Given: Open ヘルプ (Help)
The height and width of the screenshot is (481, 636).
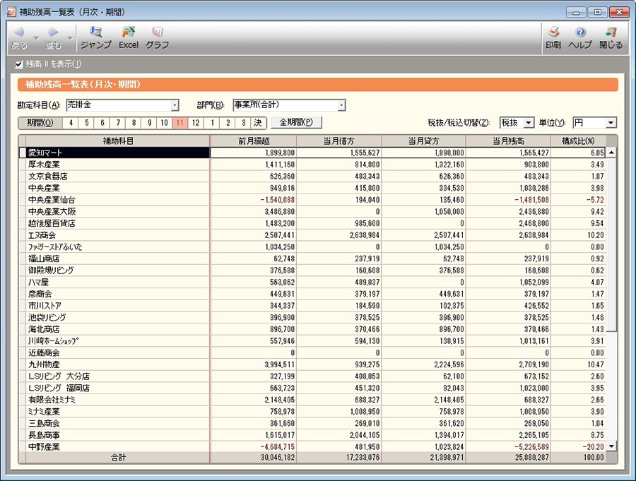Looking at the screenshot, I should tap(580, 37).
